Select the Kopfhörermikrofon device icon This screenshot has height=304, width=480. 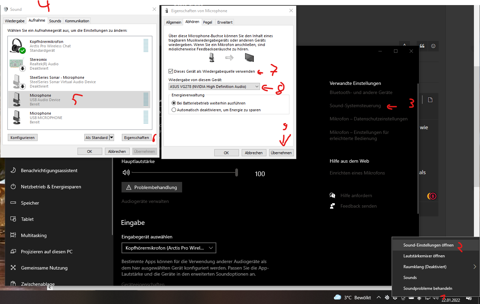point(17,46)
